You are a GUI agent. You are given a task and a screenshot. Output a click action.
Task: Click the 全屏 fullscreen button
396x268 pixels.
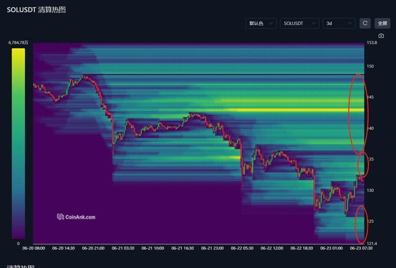383,23
